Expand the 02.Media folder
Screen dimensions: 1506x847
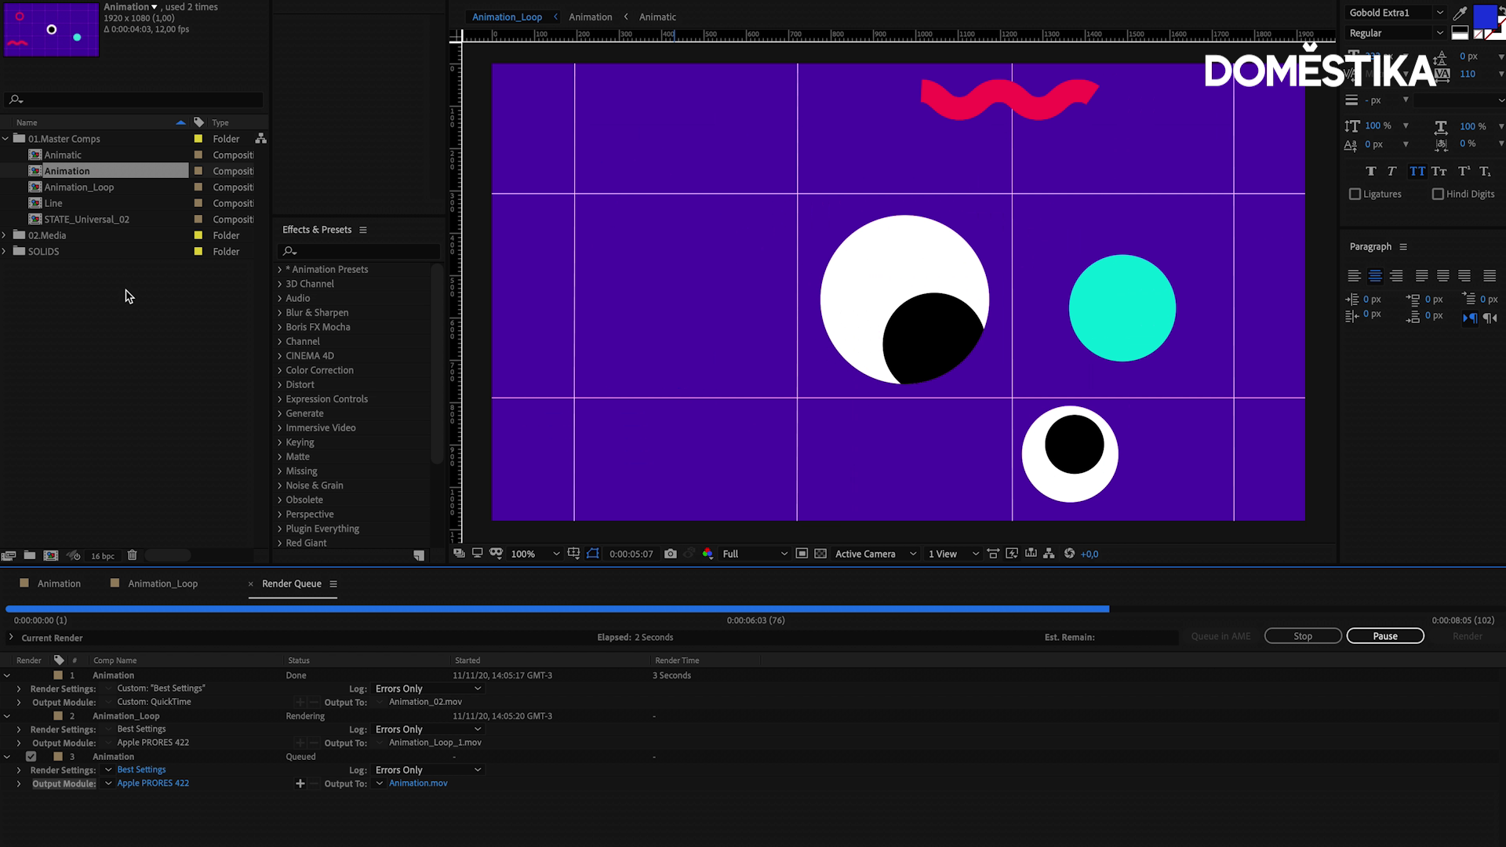tap(5, 235)
